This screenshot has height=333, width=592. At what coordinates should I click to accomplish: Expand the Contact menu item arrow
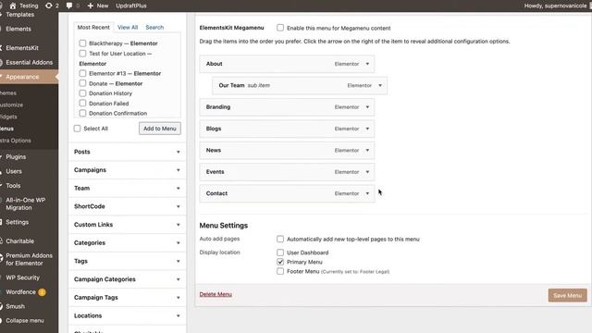click(x=367, y=193)
